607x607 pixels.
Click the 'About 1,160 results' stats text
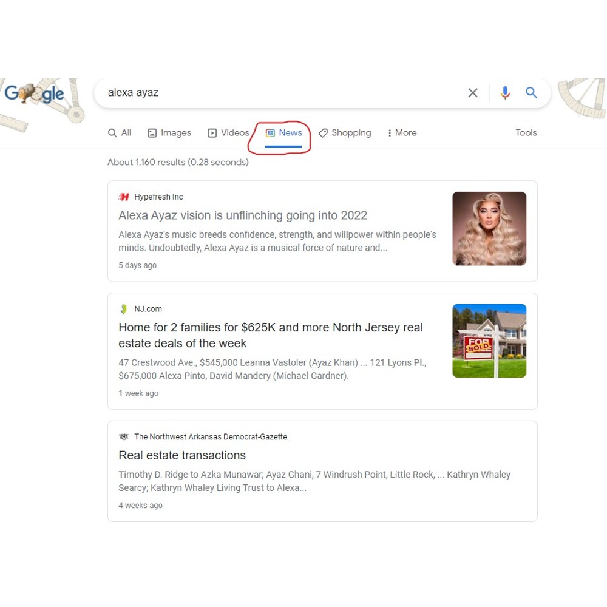178,162
